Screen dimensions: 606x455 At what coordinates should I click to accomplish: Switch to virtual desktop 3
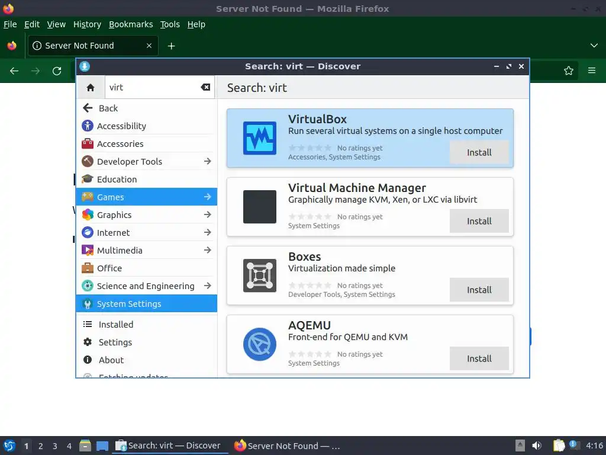pyautogui.click(x=55, y=446)
